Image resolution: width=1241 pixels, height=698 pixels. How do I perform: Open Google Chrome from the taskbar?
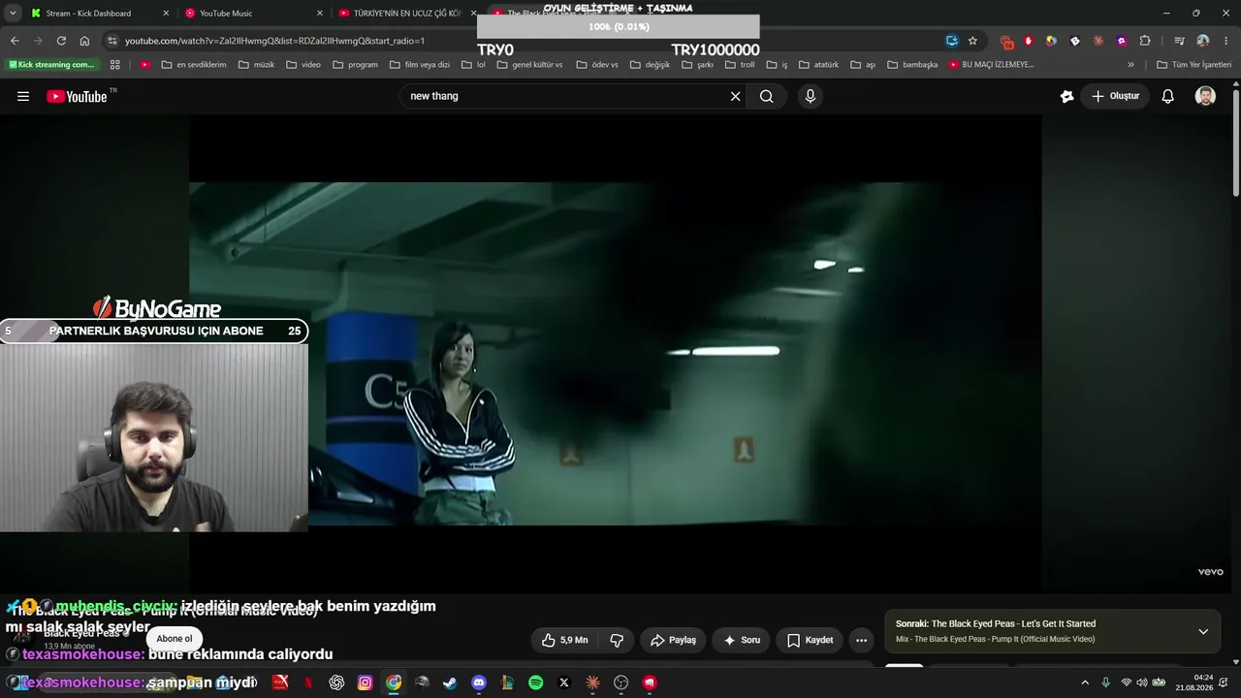394,682
